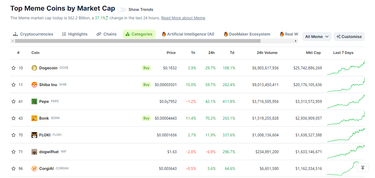Switch to the Chains tab
The width and height of the screenshot is (375, 178).
(x=107, y=34)
